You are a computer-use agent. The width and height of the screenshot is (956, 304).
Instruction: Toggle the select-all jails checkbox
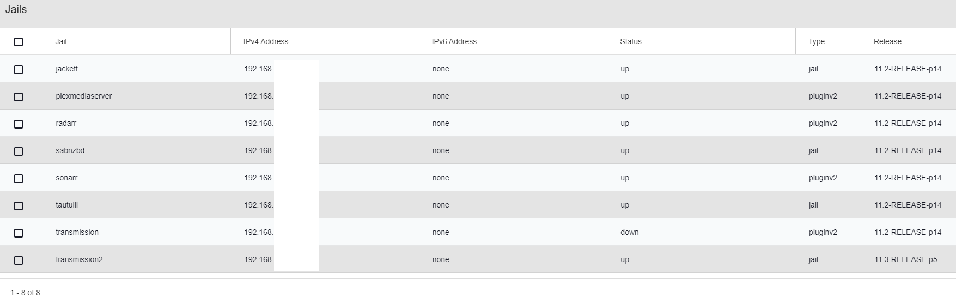pos(19,42)
